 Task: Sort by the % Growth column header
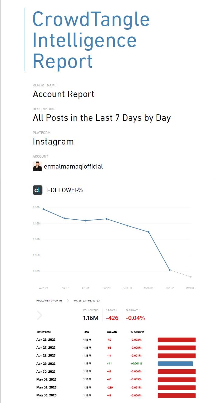[x=137, y=332]
